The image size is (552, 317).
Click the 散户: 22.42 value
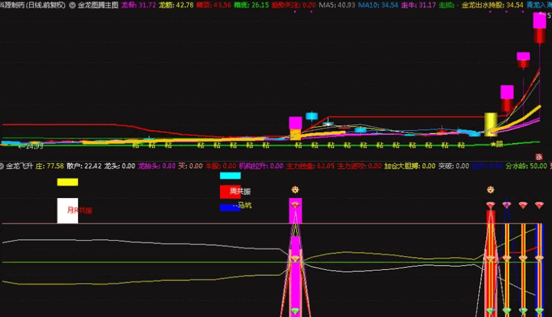coord(84,166)
